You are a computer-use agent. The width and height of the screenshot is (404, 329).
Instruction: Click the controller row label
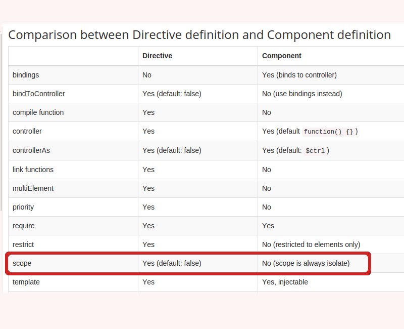click(x=27, y=131)
